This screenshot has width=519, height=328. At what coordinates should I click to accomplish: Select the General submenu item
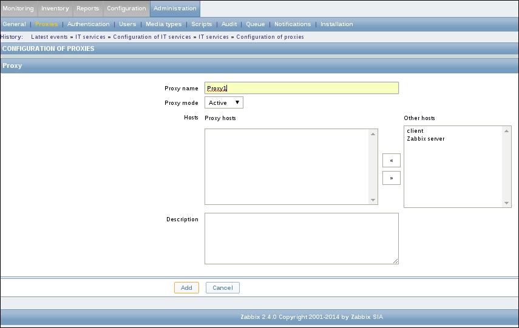pos(14,24)
